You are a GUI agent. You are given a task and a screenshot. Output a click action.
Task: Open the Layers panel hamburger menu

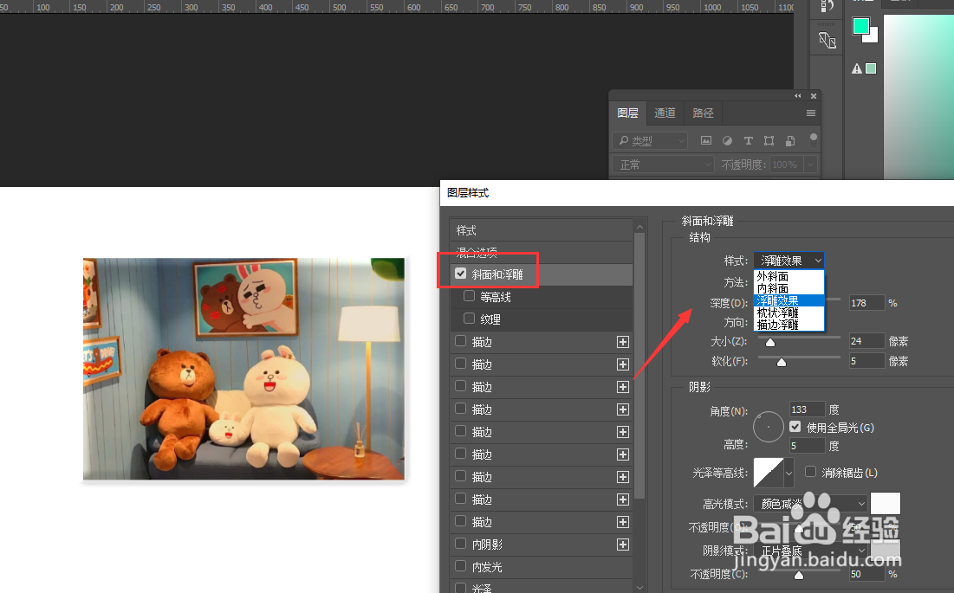click(x=810, y=113)
